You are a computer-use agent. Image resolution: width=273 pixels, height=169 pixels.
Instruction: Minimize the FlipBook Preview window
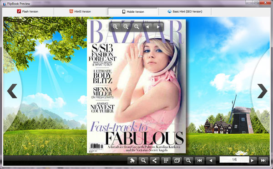(x=249, y=2)
